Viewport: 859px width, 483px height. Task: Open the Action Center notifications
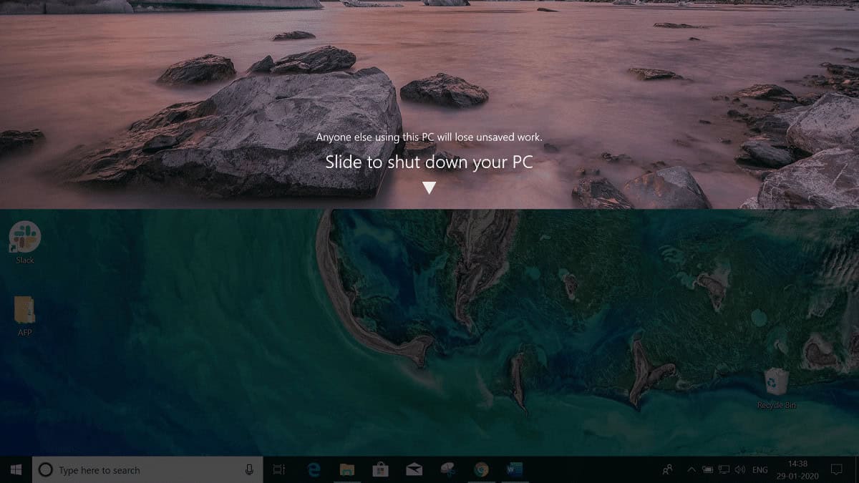pos(836,470)
